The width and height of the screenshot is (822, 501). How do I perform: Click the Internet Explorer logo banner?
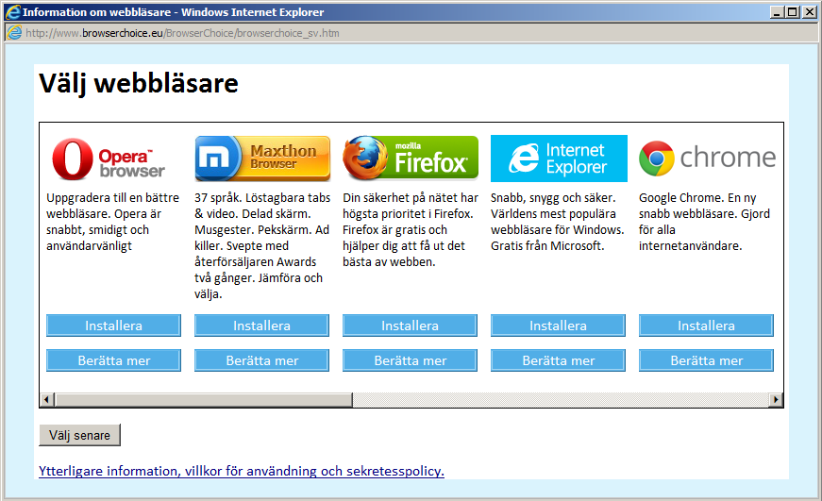(x=559, y=159)
